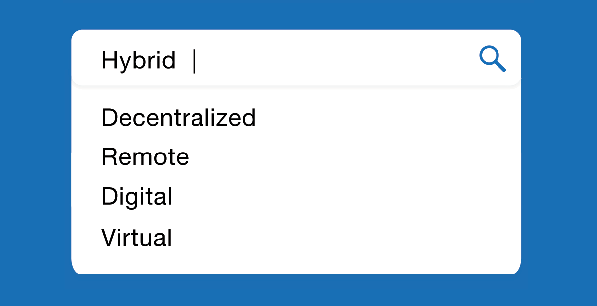Click the white area below Virtual

pos(296,261)
